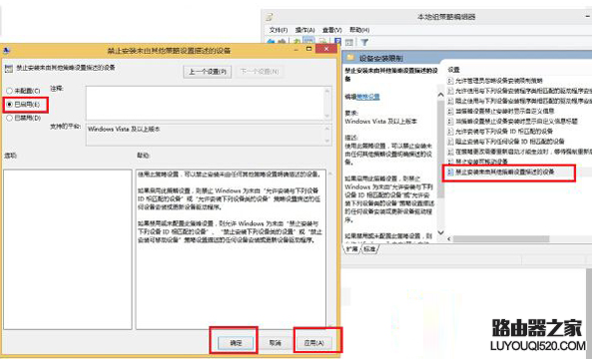Click the up one level toolbar icon
The image size is (592, 359).
(297, 42)
